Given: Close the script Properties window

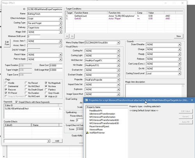Looking at the screenshot, I should pos(192,100).
